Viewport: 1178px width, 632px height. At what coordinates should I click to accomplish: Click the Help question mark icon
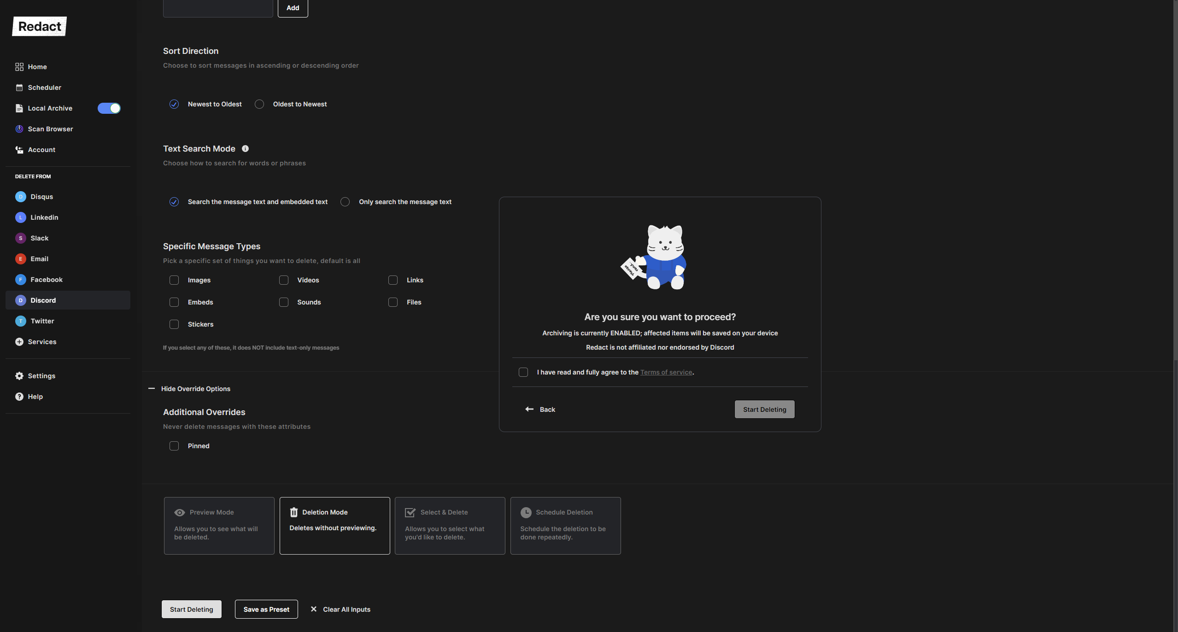(19, 397)
